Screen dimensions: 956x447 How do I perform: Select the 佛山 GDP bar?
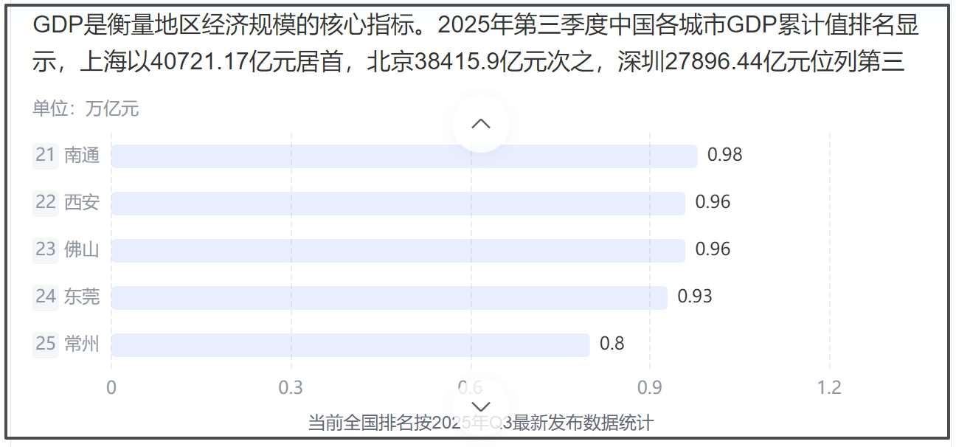[x=398, y=249]
